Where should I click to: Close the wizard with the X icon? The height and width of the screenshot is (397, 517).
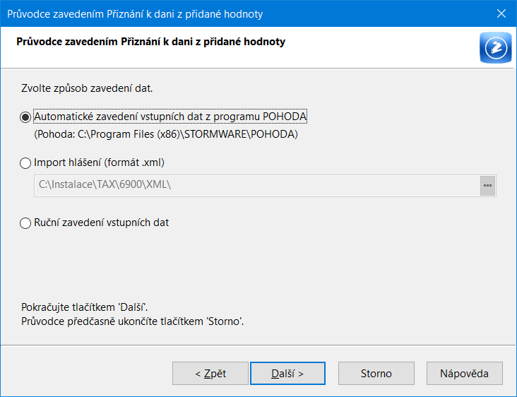pyautogui.click(x=501, y=13)
